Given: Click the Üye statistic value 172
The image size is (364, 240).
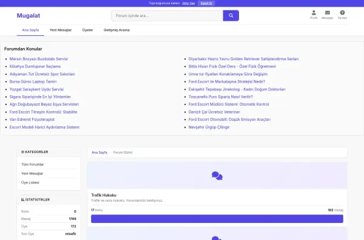Looking at the screenshot, I should click(73, 226).
